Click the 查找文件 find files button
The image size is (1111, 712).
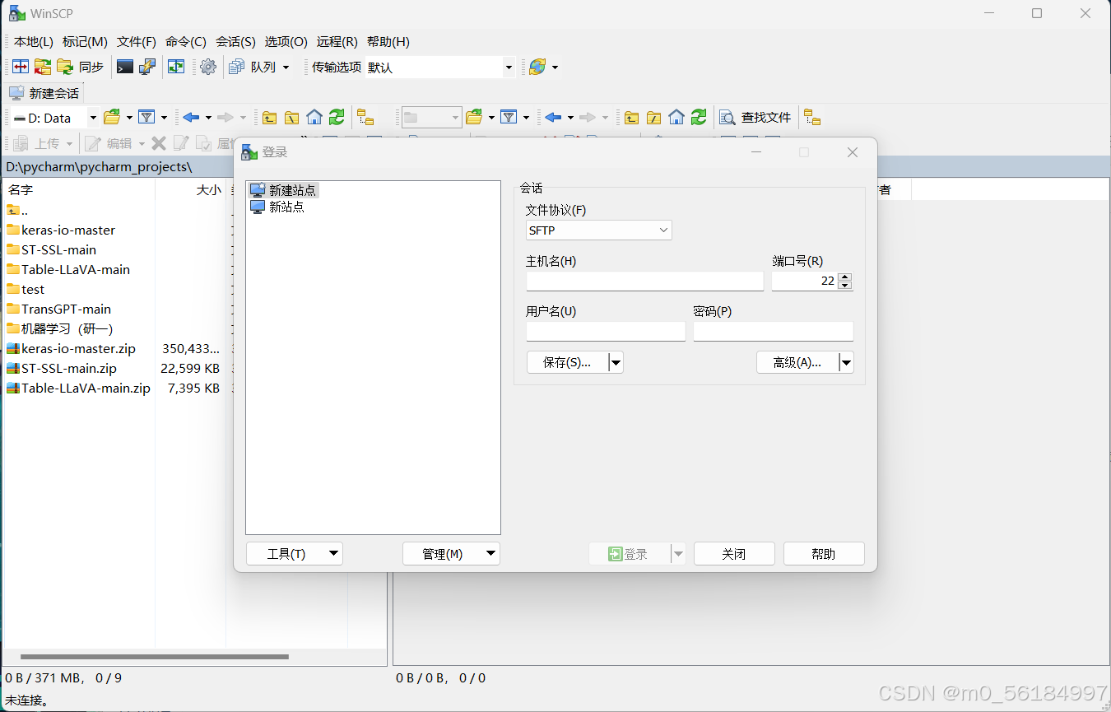755,118
